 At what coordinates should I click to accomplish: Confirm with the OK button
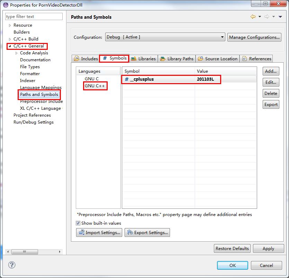pyautogui.click(x=233, y=265)
